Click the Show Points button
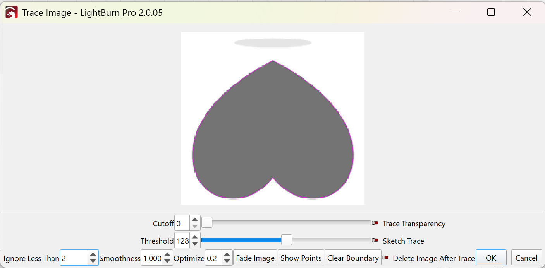Screen dimensions: 545x268 [x=301, y=258]
